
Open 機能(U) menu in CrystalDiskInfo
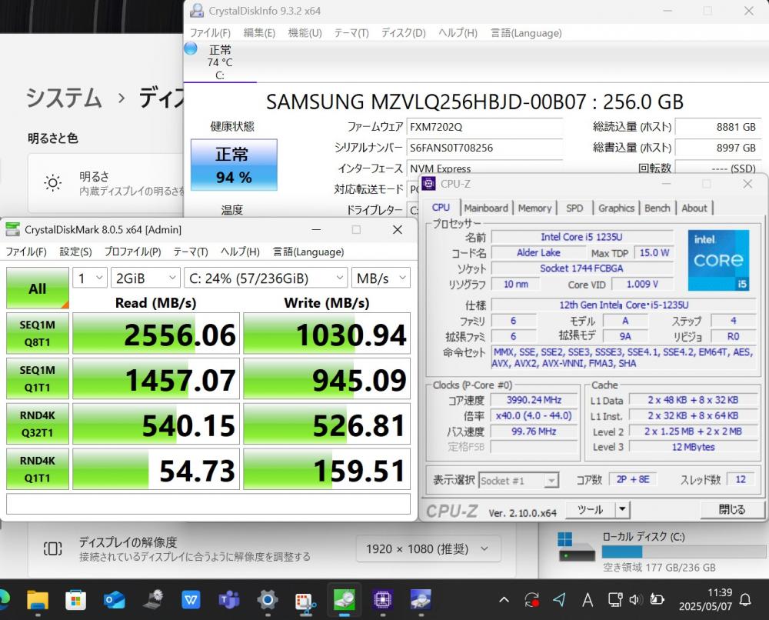(x=305, y=33)
